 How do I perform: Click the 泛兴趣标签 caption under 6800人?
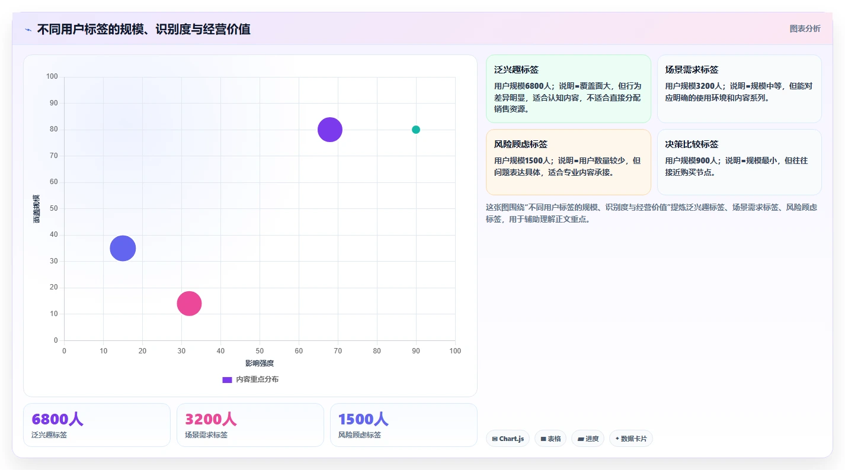tap(49, 435)
